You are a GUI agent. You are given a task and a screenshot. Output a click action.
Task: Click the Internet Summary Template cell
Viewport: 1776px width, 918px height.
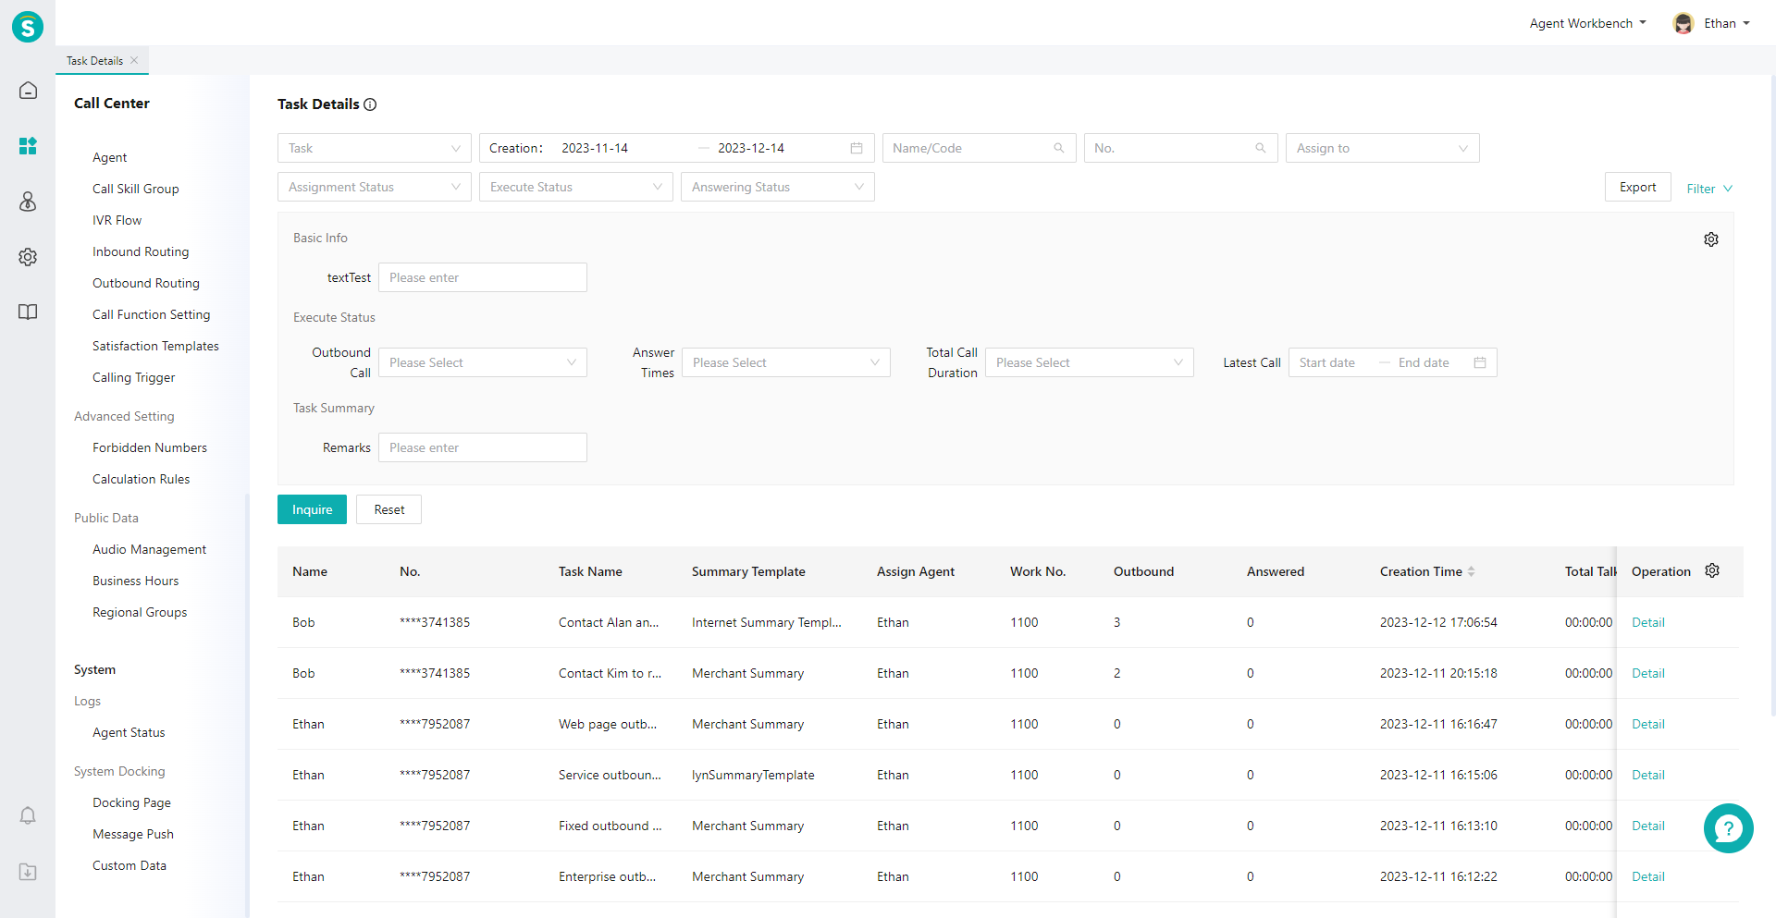point(767,622)
